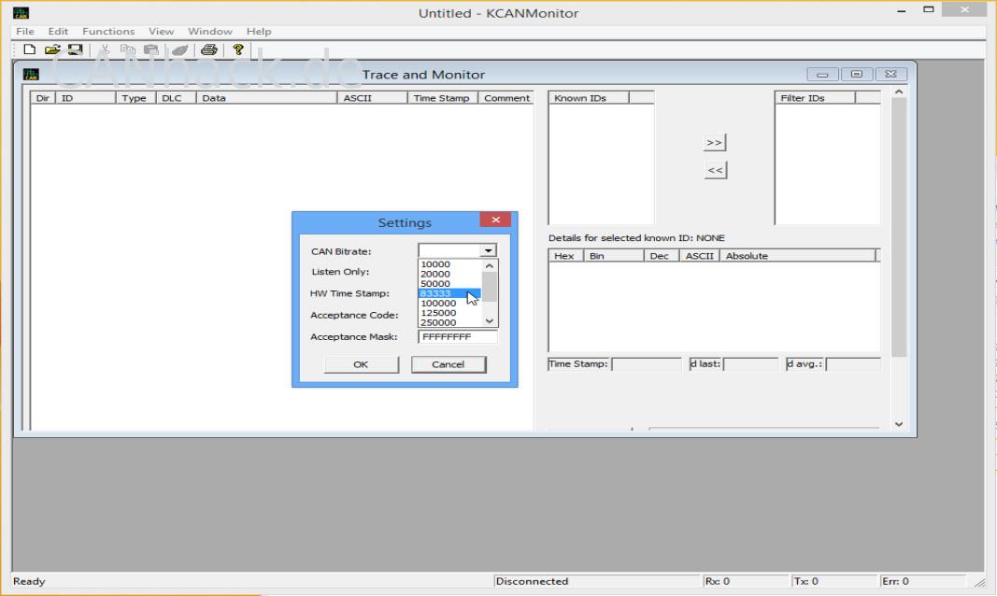Image resolution: width=997 pixels, height=596 pixels.
Task: Click the Hex column header in details table
Action: pos(564,255)
